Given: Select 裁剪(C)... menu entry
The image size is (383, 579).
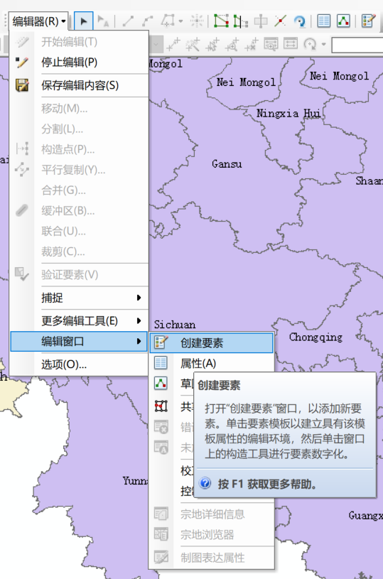Looking at the screenshot, I should coord(80,251).
